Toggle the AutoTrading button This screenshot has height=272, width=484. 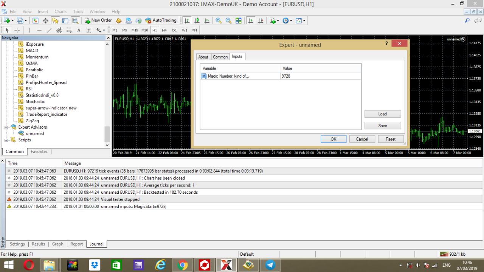point(161,20)
